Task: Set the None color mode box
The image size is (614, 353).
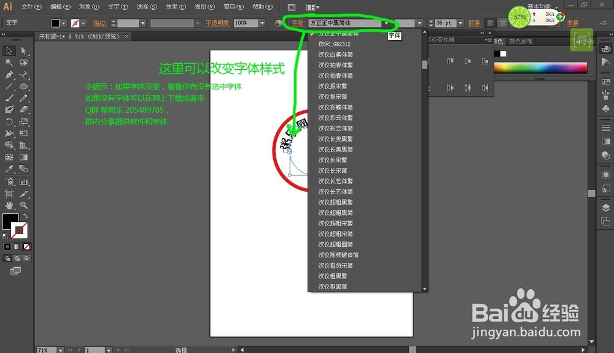Action: click(26, 246)
